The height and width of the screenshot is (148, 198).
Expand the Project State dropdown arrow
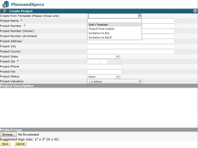click(118, 57)
